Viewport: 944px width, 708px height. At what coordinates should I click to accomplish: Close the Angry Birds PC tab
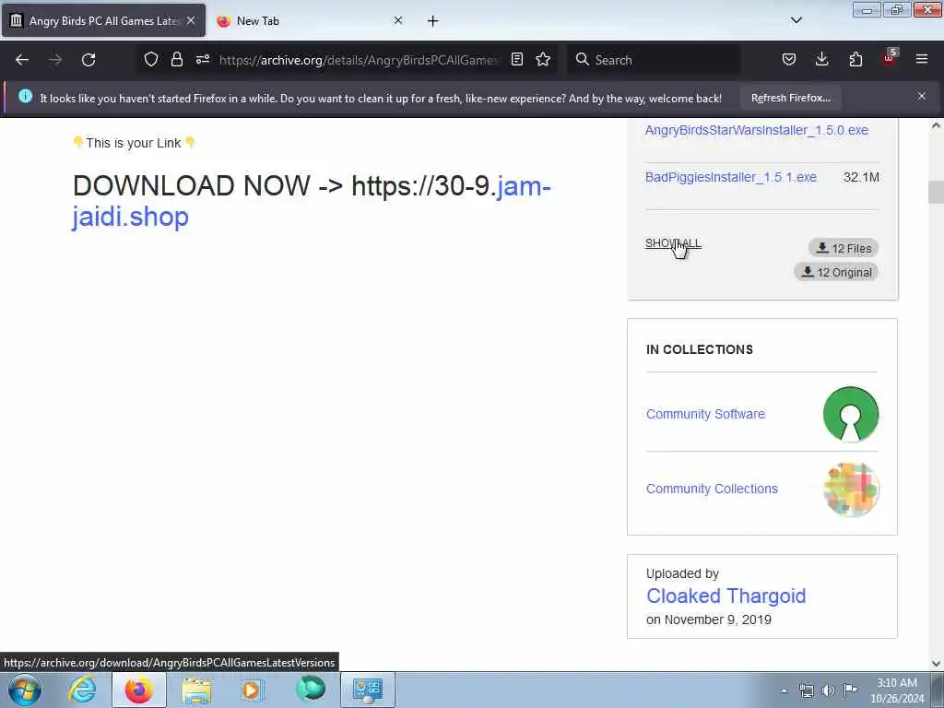[191, 20]
